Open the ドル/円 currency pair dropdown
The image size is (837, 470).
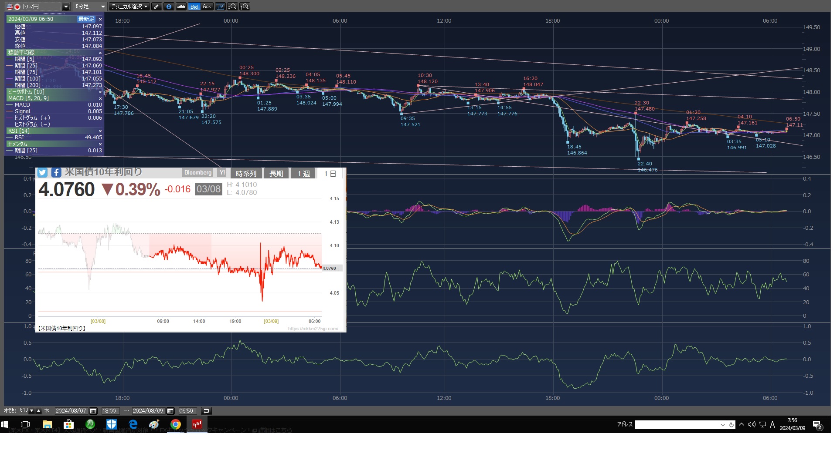point(66,7)
